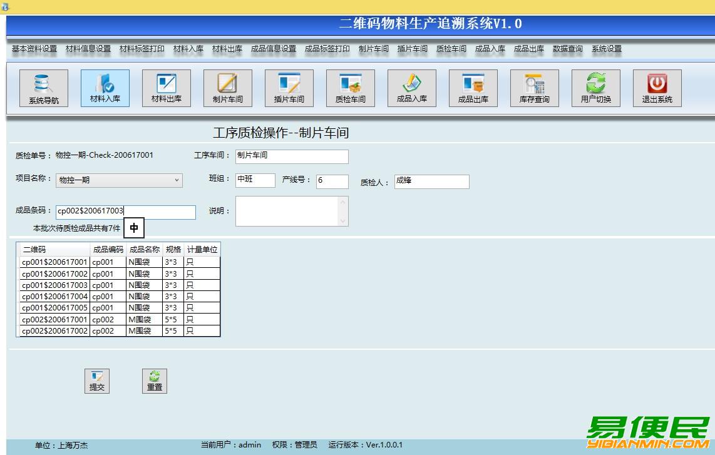
Task: Open the 系统导航 toolbar icon
Action: [43, 88]
